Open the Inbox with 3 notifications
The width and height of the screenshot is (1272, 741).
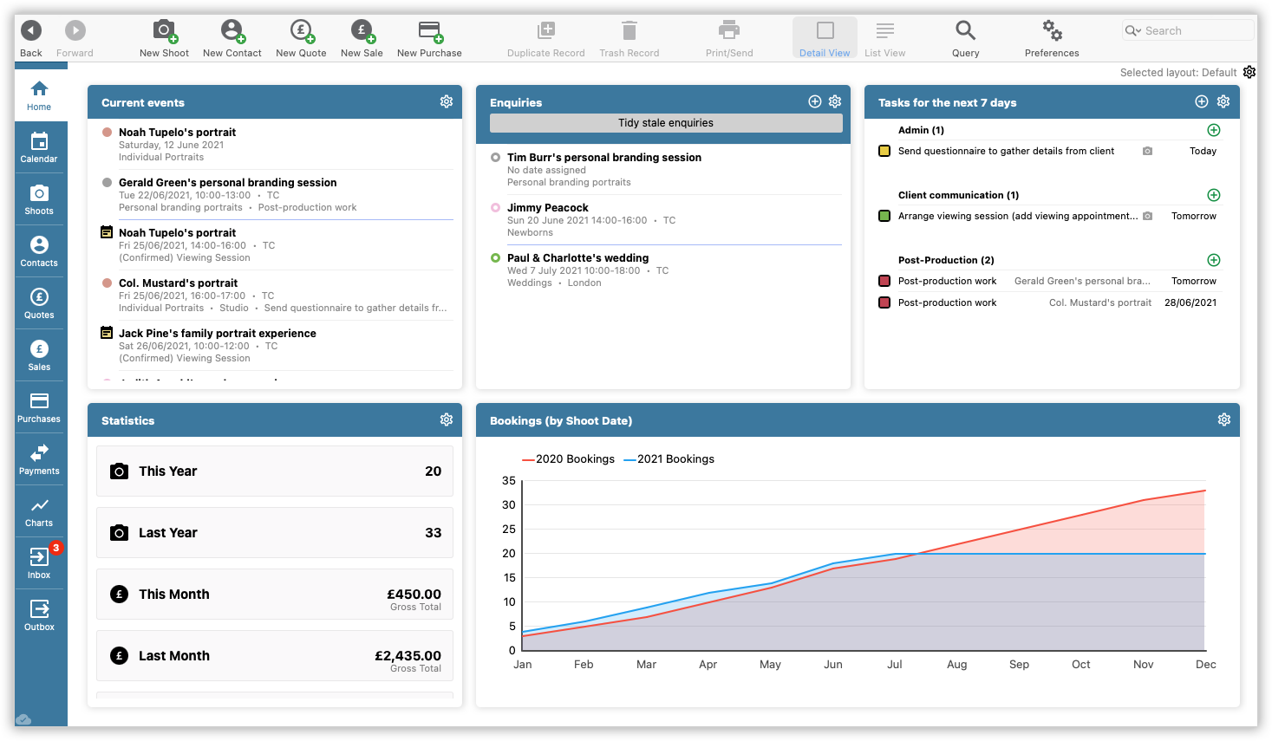pyautogui.click(x=39, y=563)
